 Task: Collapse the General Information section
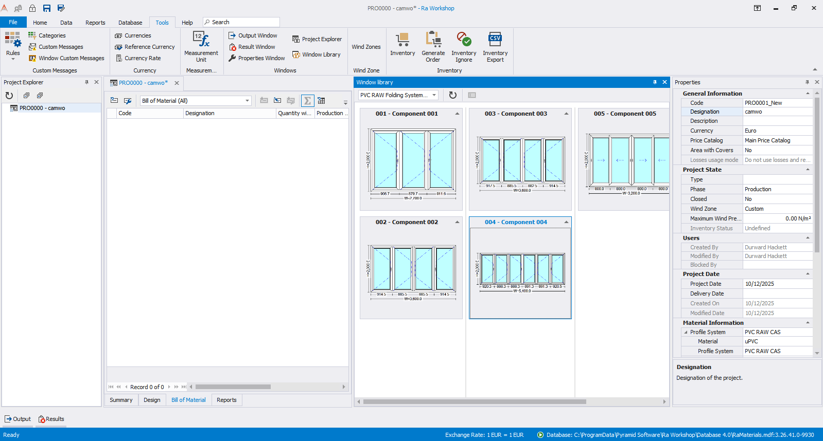[808, 94]
